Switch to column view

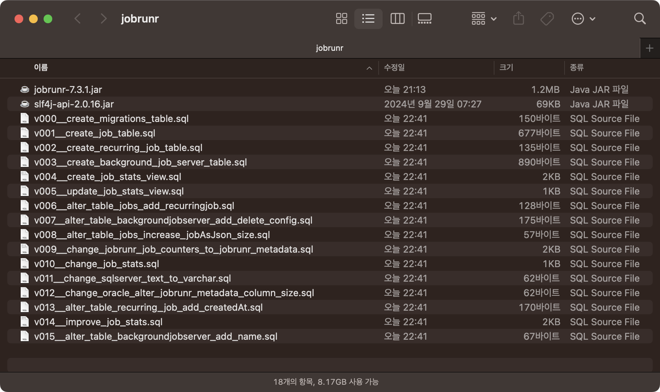[397, 19]
